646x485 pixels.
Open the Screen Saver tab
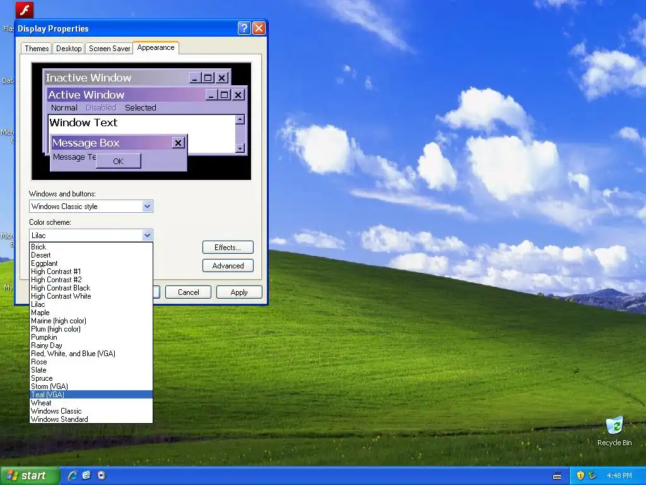click(109, 49)
